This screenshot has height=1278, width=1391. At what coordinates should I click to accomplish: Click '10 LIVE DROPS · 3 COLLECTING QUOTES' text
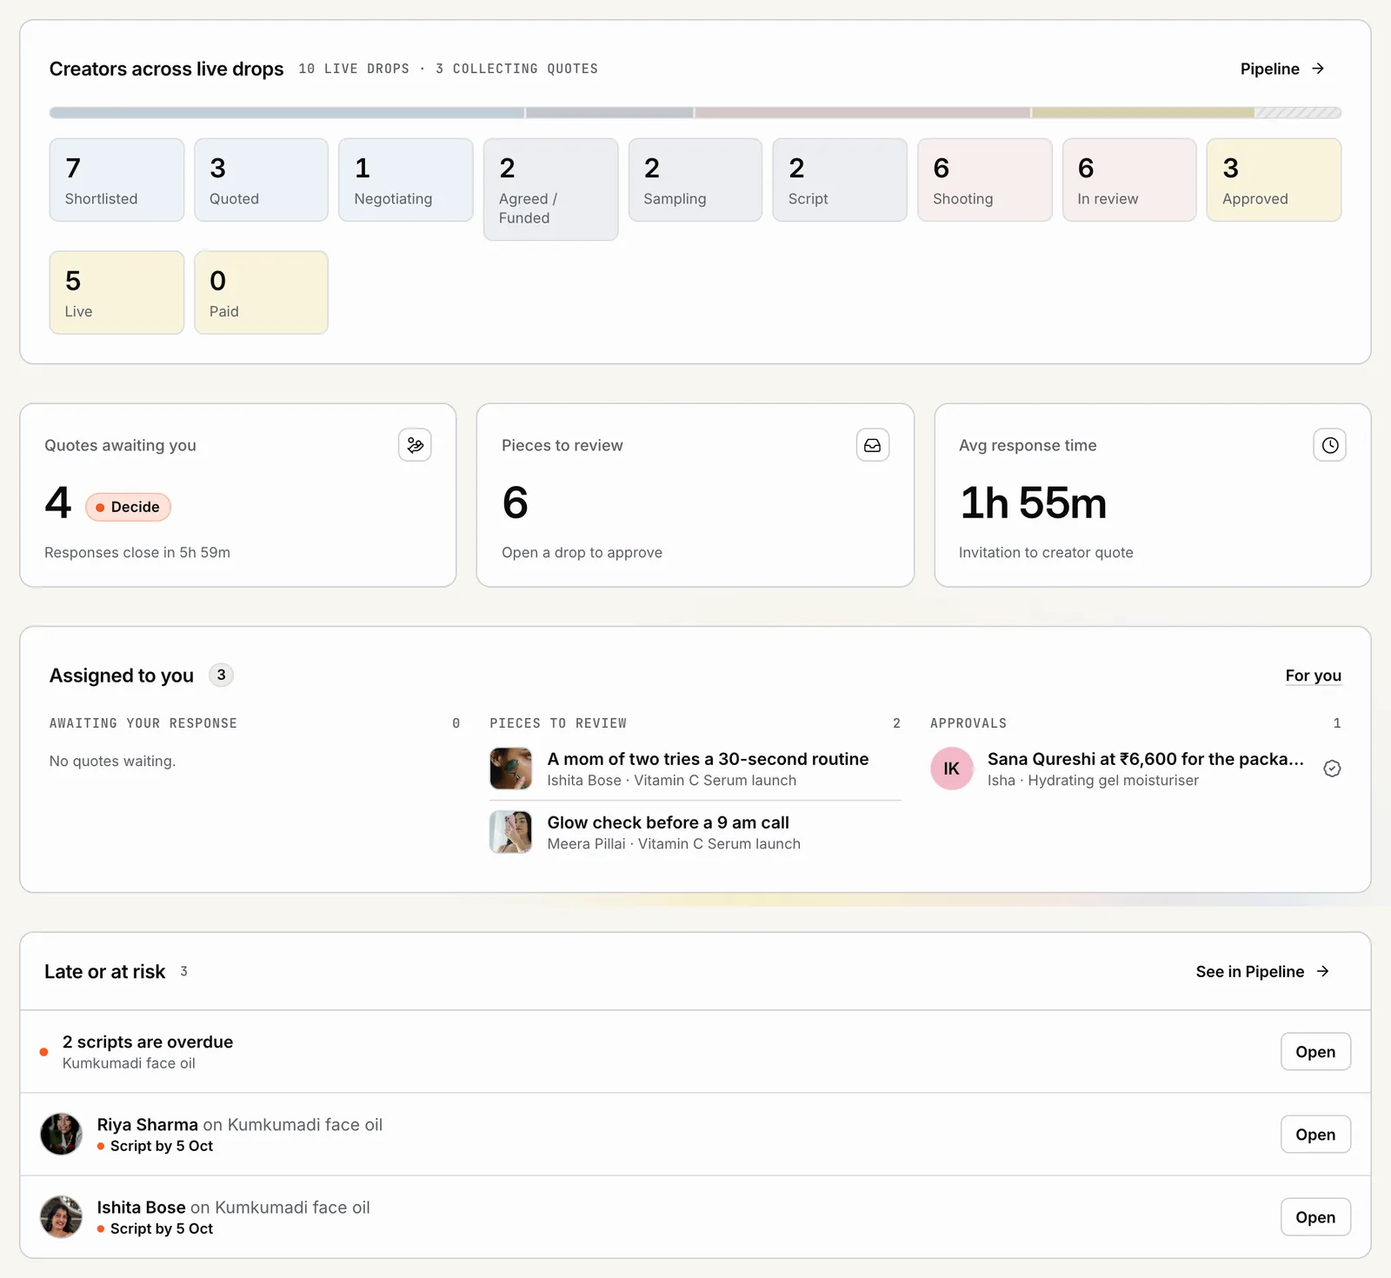449,69
